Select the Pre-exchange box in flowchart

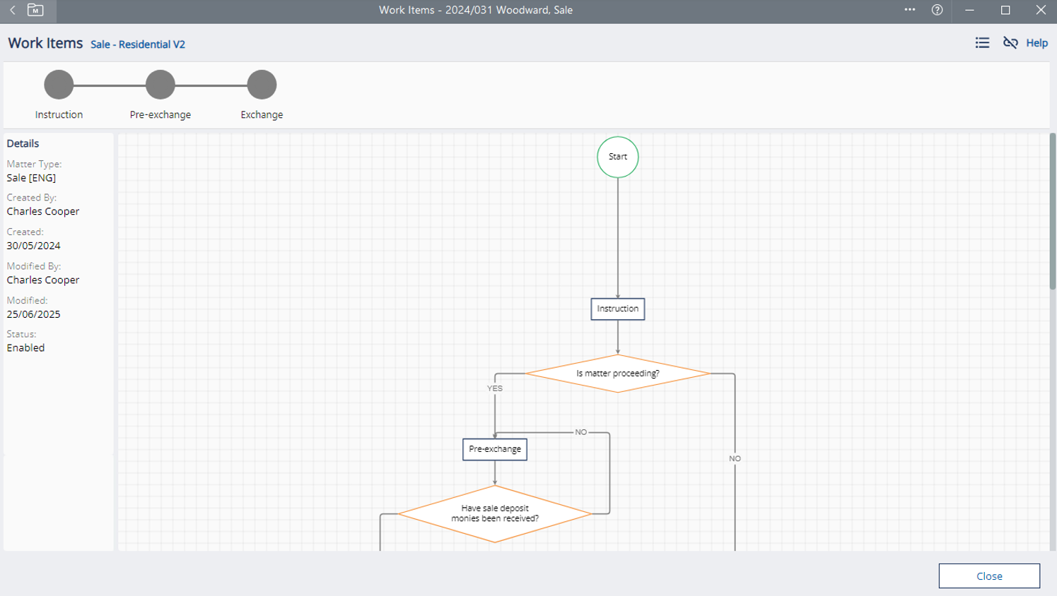pos(494,449)
